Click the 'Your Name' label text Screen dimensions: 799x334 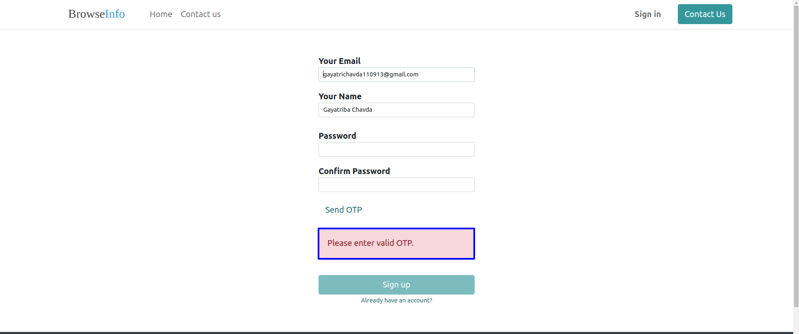click(x=340, y=96)
